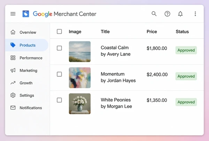Select Products in the sidebar
This screenshot has width=209, height=141.
tap(28, 45)
